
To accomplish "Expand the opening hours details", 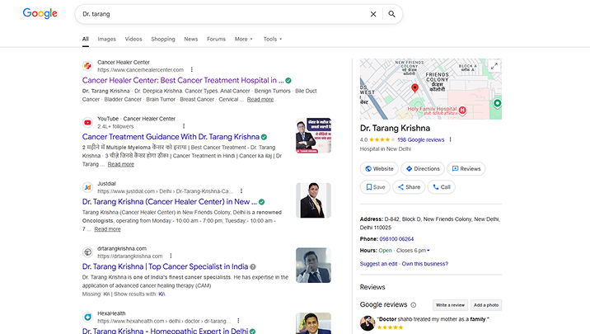I will coord(428,250).
